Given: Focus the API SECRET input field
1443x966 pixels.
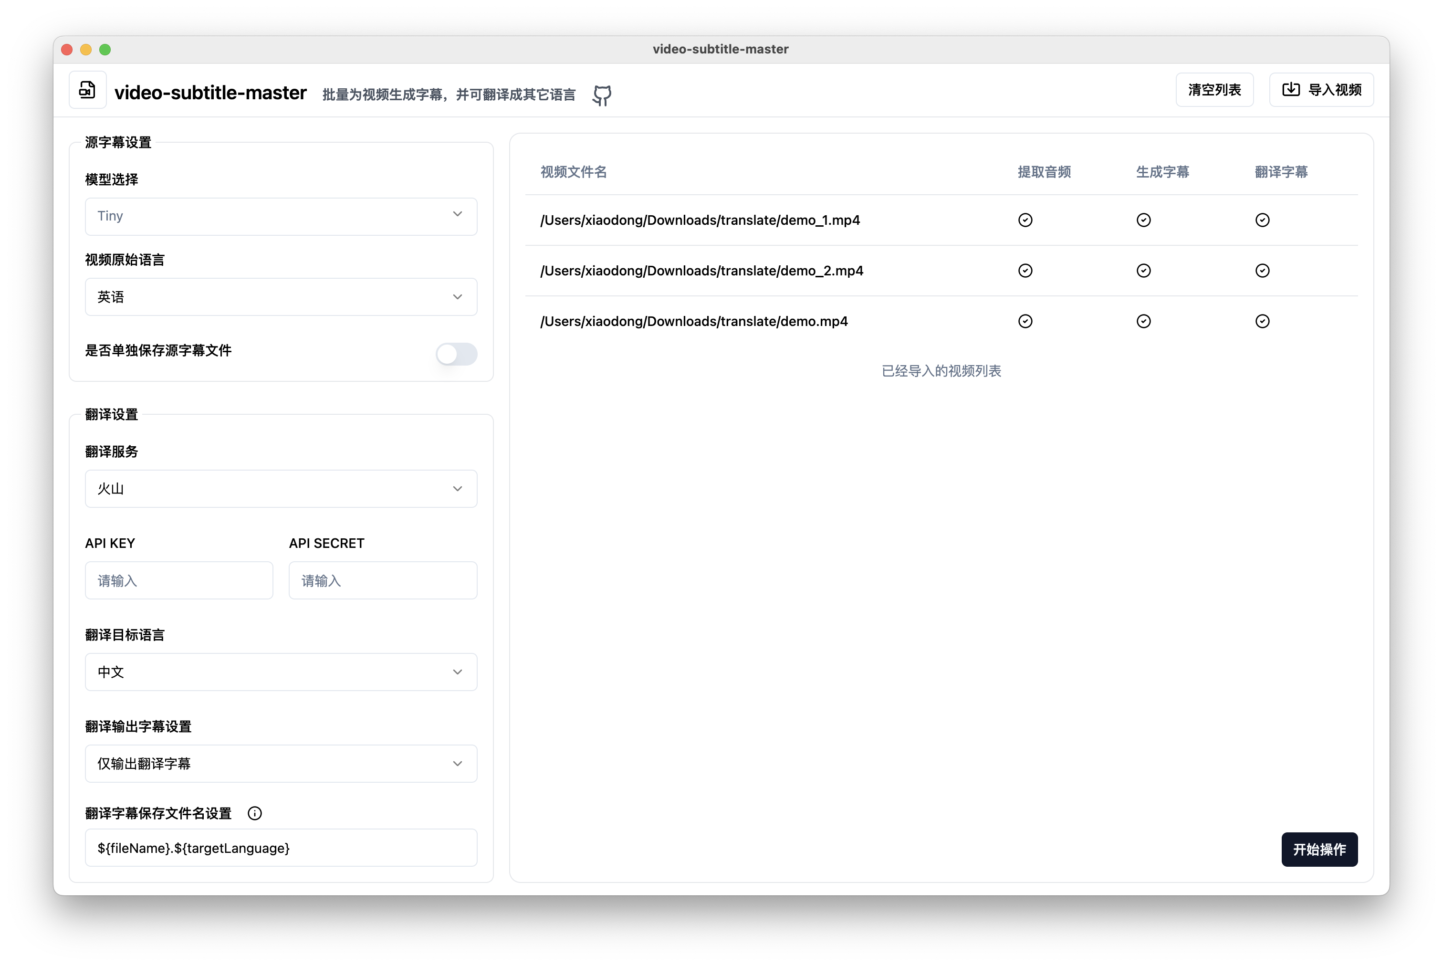Looking at the screenshot, I should 382,580.
